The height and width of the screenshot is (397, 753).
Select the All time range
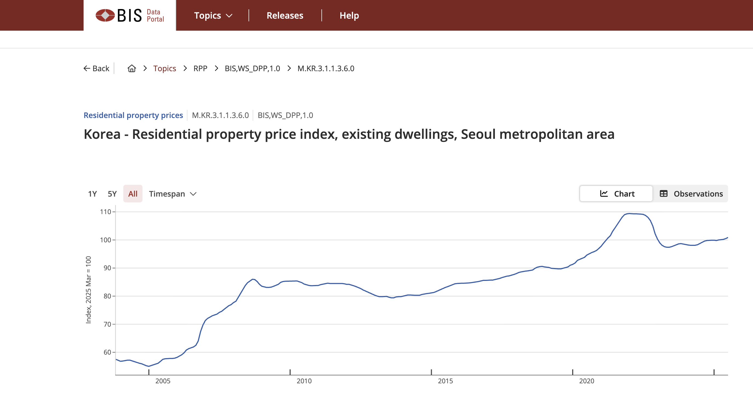[x=133, y=194]
